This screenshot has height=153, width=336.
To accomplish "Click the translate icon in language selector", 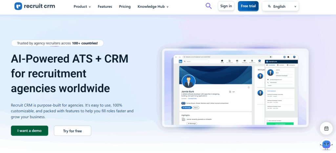I will [269, 6].
